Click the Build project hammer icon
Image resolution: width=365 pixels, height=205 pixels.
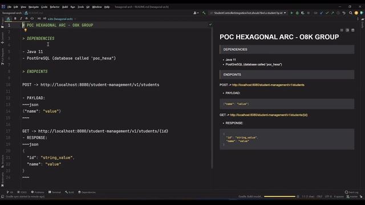click(x=204, y=13)
